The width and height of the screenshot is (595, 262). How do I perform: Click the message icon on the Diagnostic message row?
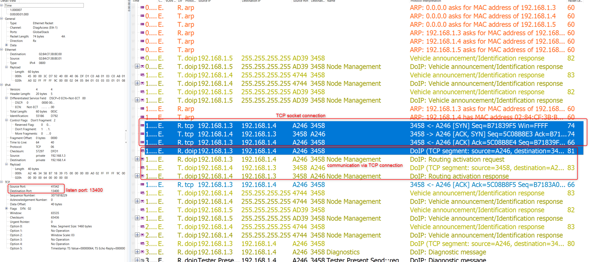(x=142, y=252)
